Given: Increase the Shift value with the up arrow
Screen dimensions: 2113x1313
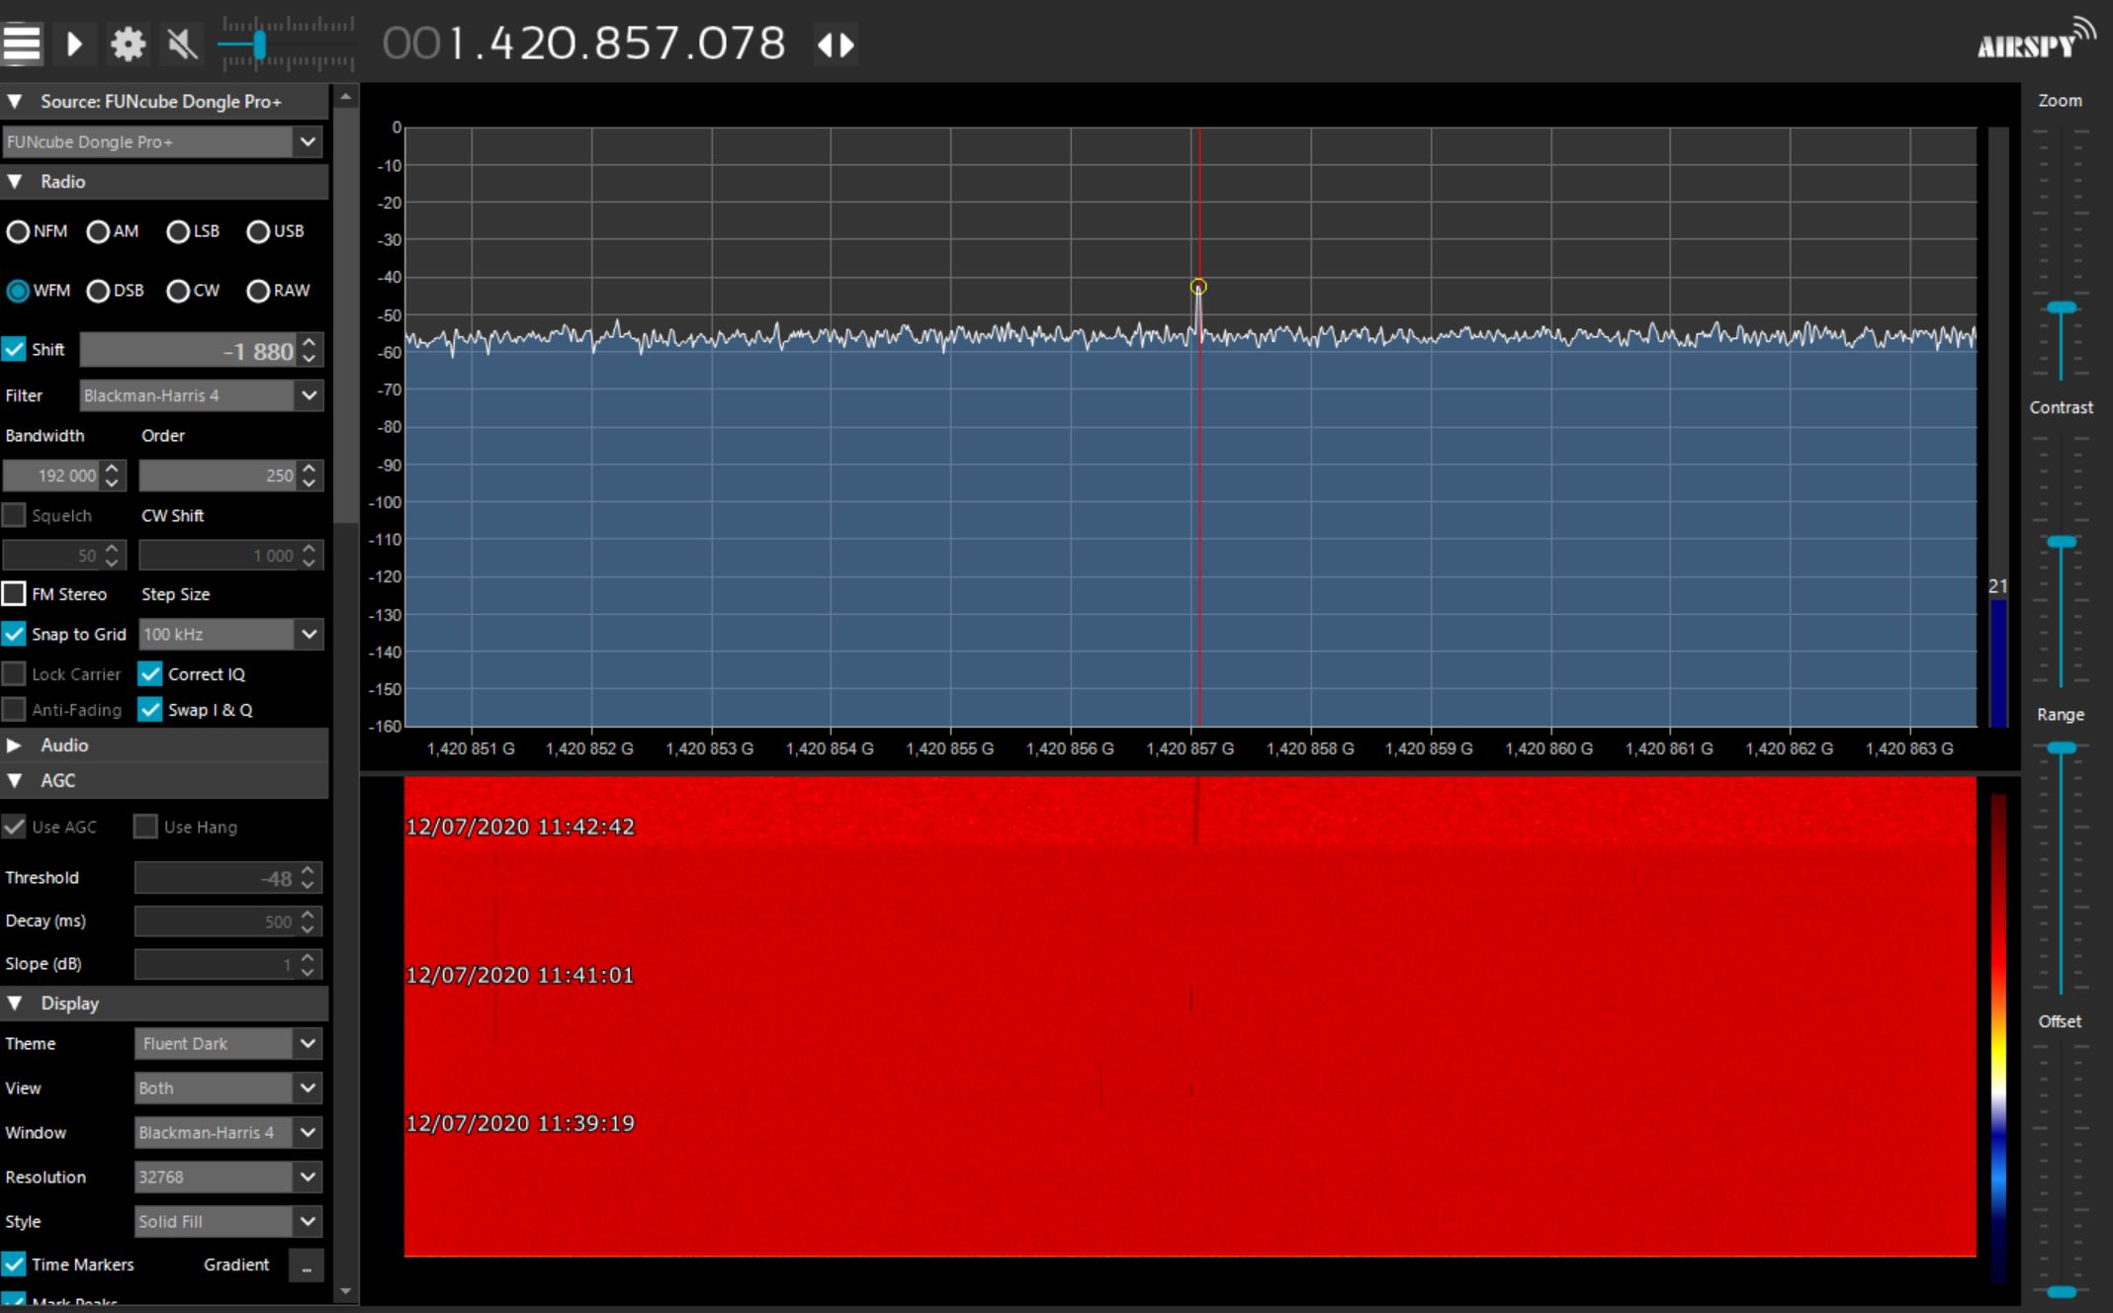Looking at the screenshot, I should [x=309, y=342].
